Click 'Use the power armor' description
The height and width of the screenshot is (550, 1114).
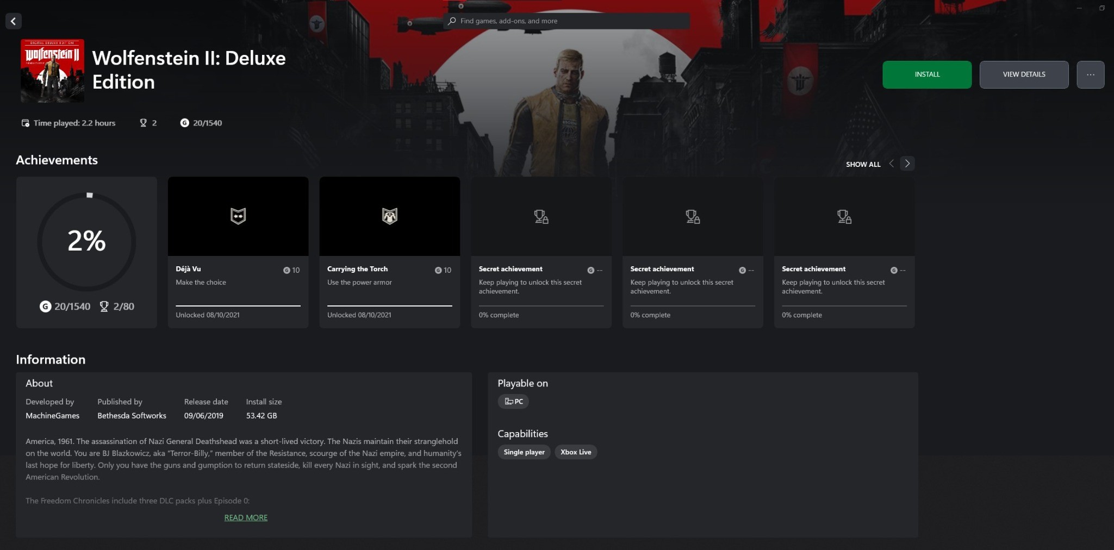point(359,283)
